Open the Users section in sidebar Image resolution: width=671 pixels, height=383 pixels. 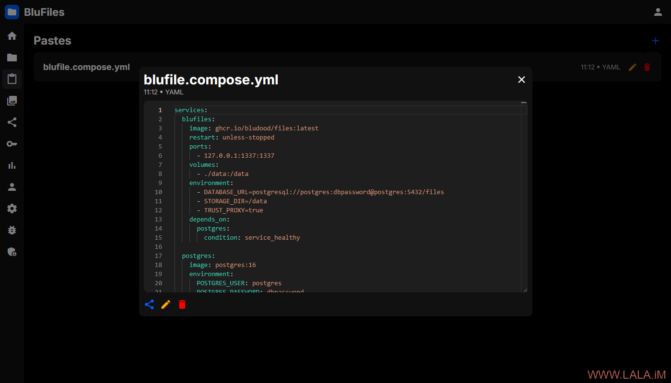(x=12, y=187)
